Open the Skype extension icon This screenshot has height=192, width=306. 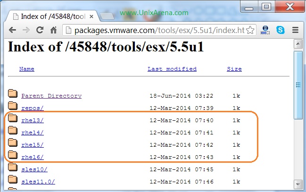(280, 30)
